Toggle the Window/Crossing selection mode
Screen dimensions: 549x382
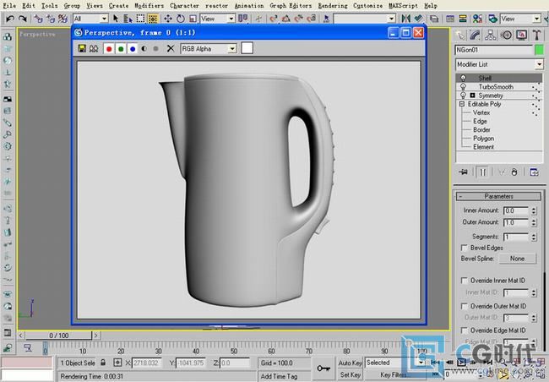153,19
